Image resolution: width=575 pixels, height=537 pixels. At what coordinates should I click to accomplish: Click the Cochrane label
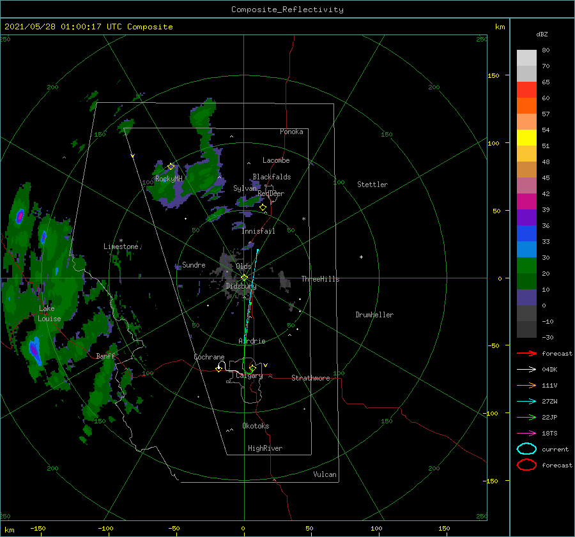(x=209, y=357)
